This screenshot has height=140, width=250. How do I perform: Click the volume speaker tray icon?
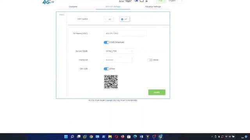point(230,136)
